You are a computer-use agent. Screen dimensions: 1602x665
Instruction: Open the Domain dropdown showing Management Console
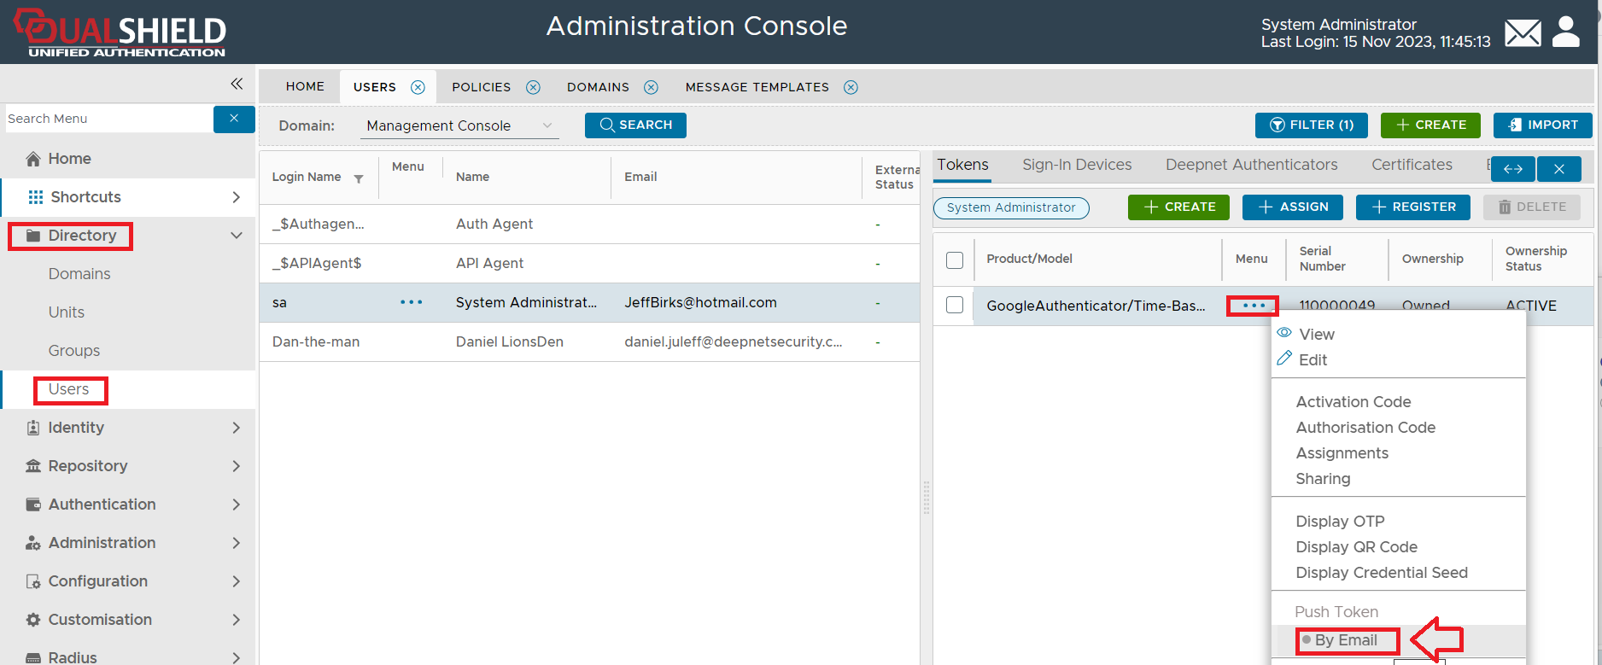click(459, 125)
